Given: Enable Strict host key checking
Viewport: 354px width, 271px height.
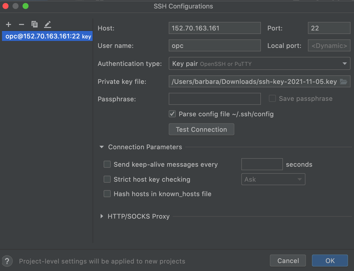Looking at the screenshot, I should click(107, 179).
